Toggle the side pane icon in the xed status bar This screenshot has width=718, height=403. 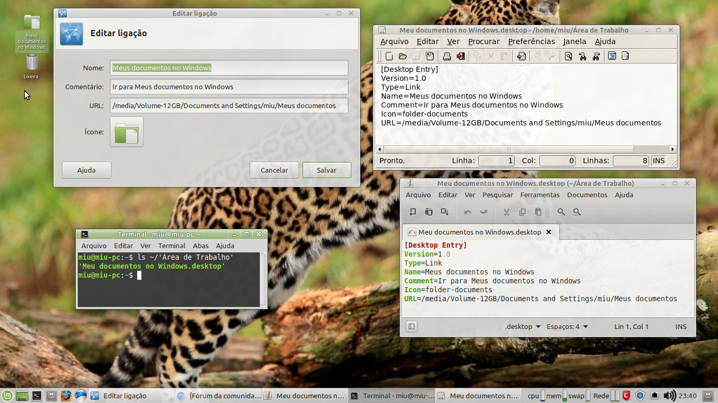point(412,326)
